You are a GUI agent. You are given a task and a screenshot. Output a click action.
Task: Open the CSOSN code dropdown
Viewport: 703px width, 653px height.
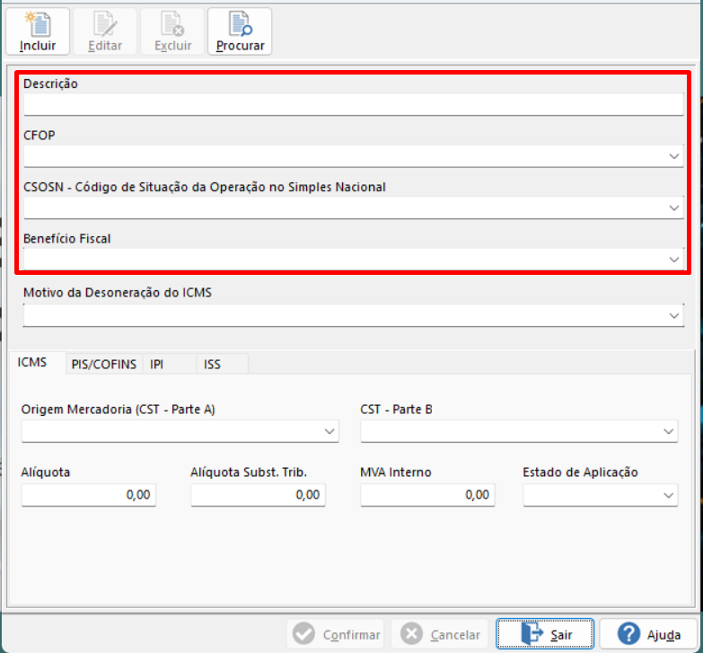[353, 207]
